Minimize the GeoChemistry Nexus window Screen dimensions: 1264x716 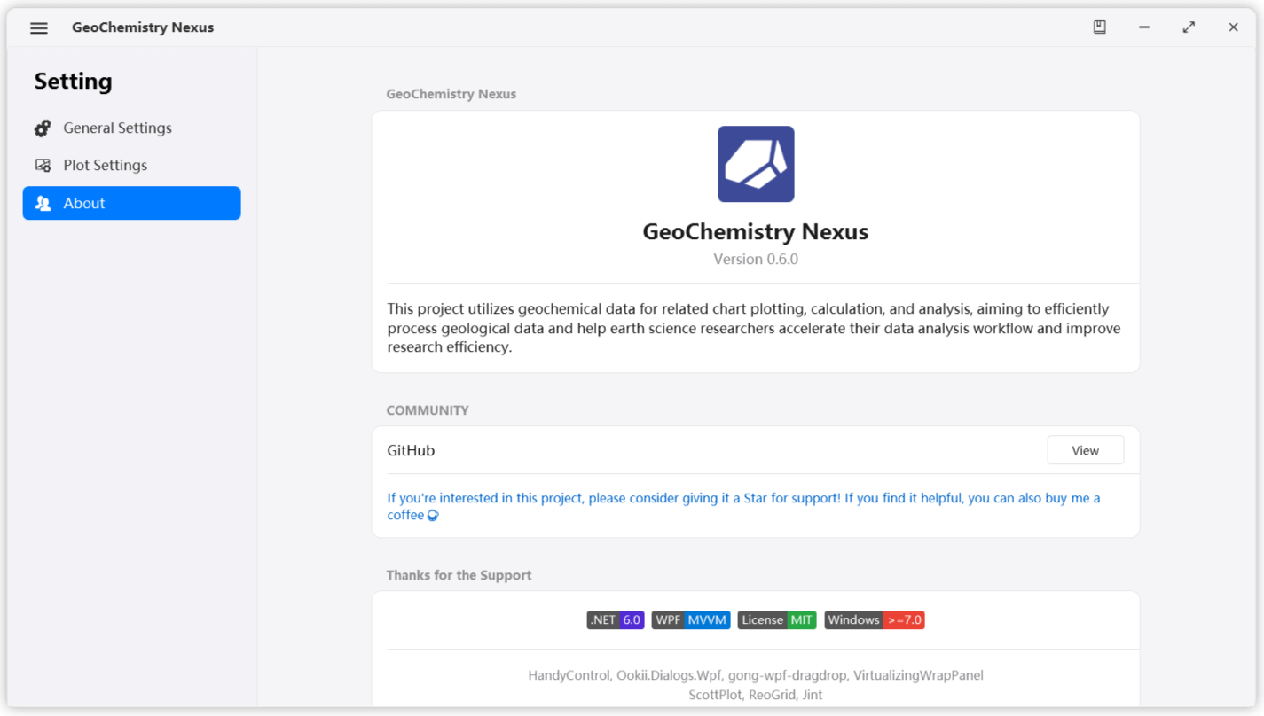tap(1144, 27)
